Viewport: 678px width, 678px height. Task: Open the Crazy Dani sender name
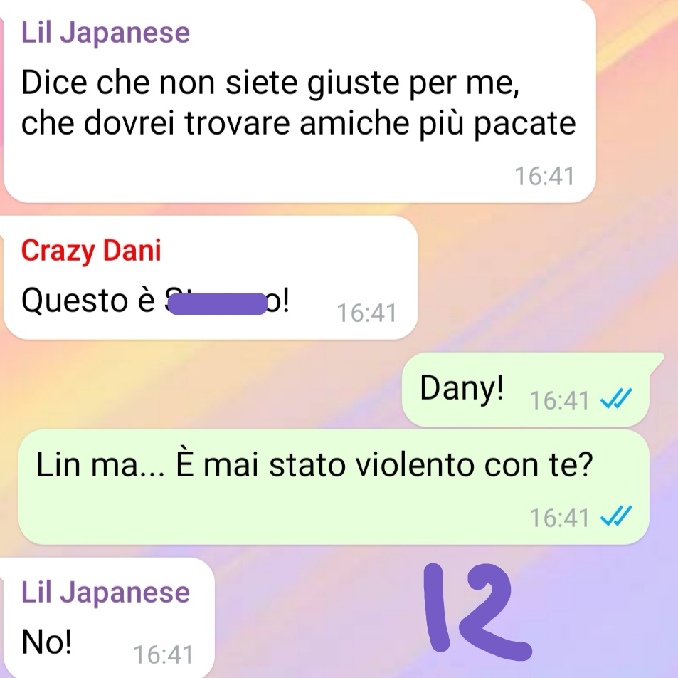(x=91, y=251)
